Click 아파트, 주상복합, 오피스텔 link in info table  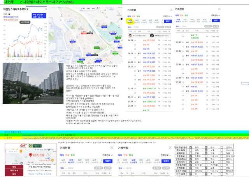click(40, 174)
